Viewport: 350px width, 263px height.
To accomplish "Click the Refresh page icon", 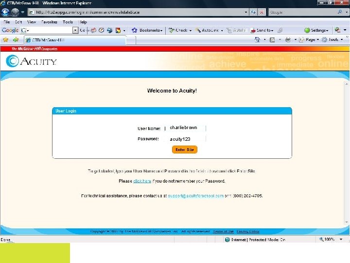I will [253, 12].
